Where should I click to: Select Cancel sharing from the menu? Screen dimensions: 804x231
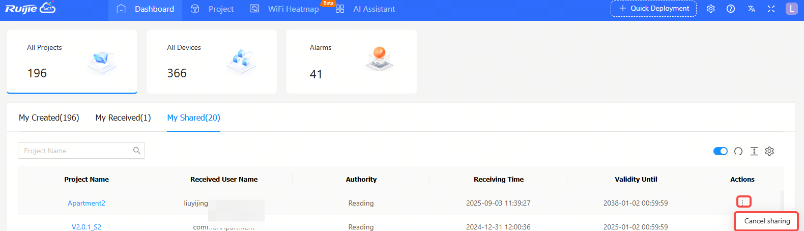(767, 221)
